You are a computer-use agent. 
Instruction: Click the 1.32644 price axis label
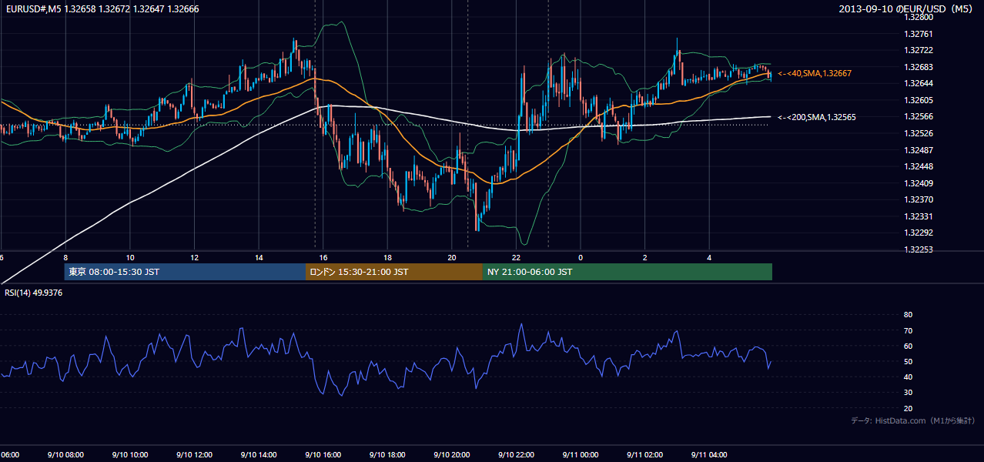[x=918, y=83]
